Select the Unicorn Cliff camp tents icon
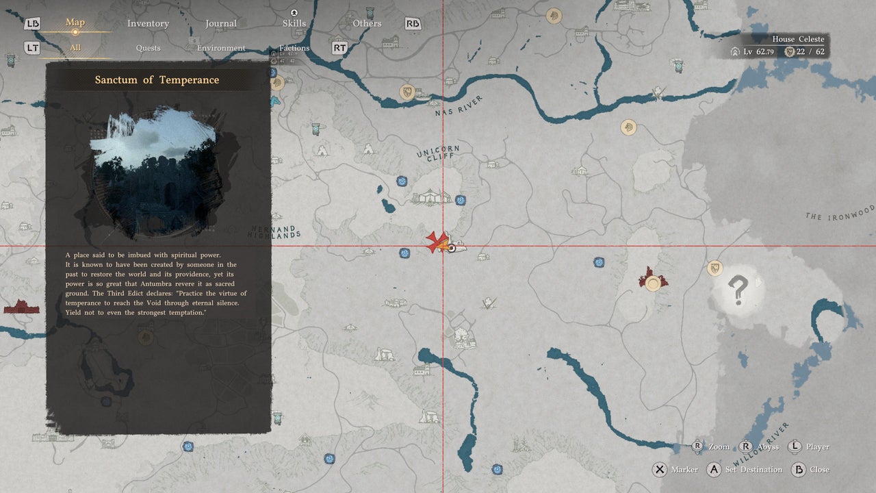This screenshot has height=493, width=876. click(x=432, y=198)
